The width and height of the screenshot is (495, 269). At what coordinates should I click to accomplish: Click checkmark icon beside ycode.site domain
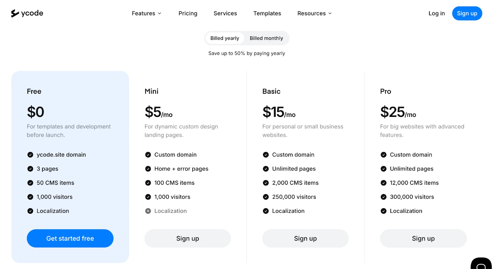[x=30, y=155]
